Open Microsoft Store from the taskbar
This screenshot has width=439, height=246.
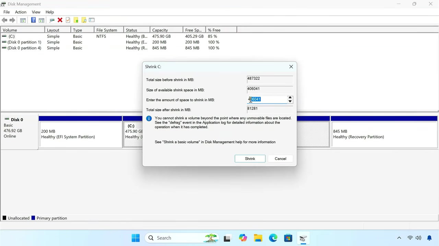288,238
